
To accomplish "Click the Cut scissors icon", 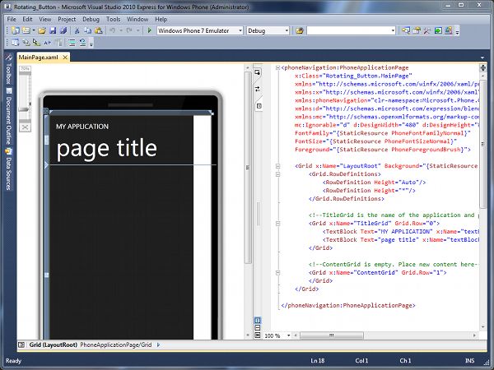I will click(x=77, y=30).
